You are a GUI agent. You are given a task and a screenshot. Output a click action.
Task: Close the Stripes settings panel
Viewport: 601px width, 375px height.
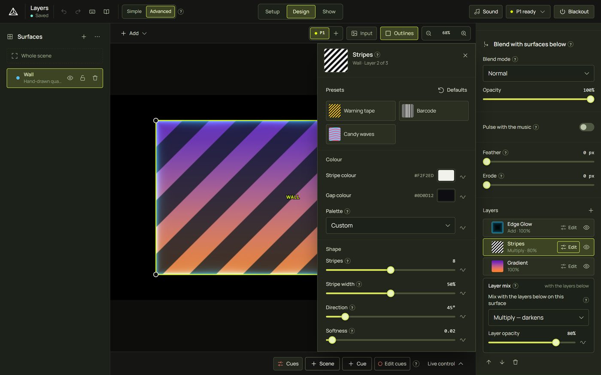(465, 55)
